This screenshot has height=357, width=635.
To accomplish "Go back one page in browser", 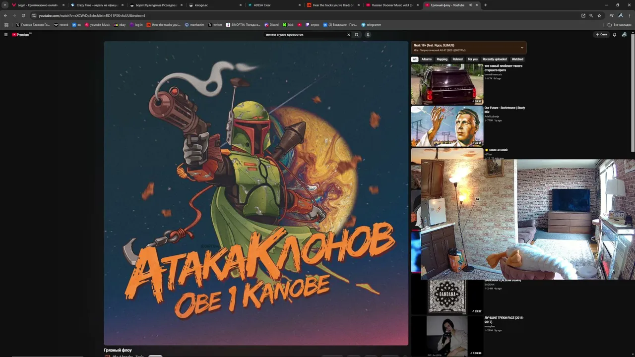I will click(5, 15).
